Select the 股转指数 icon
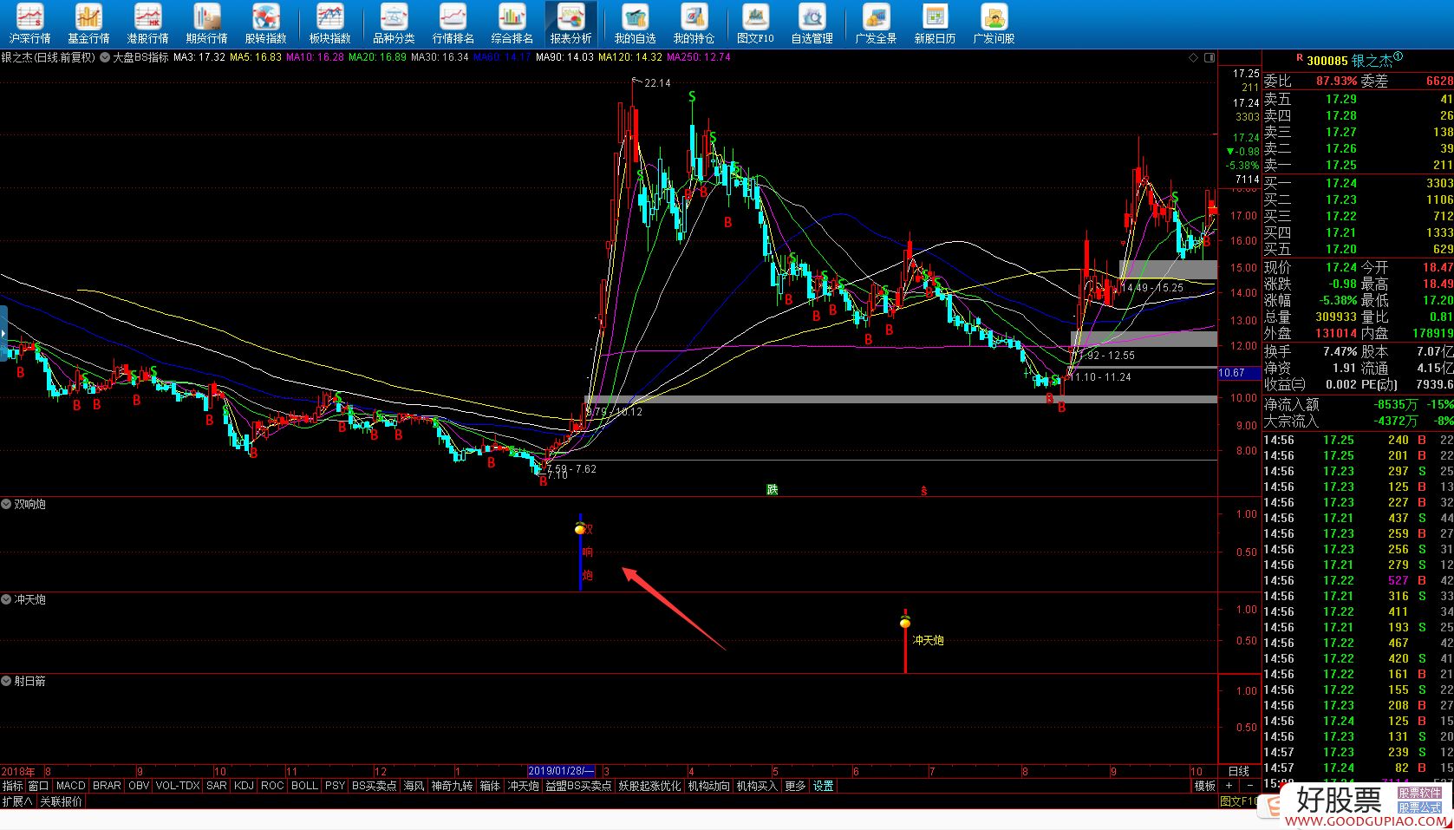Viewport: 1454px width, 830px height. pyautogui.click(x=265, y=23)
